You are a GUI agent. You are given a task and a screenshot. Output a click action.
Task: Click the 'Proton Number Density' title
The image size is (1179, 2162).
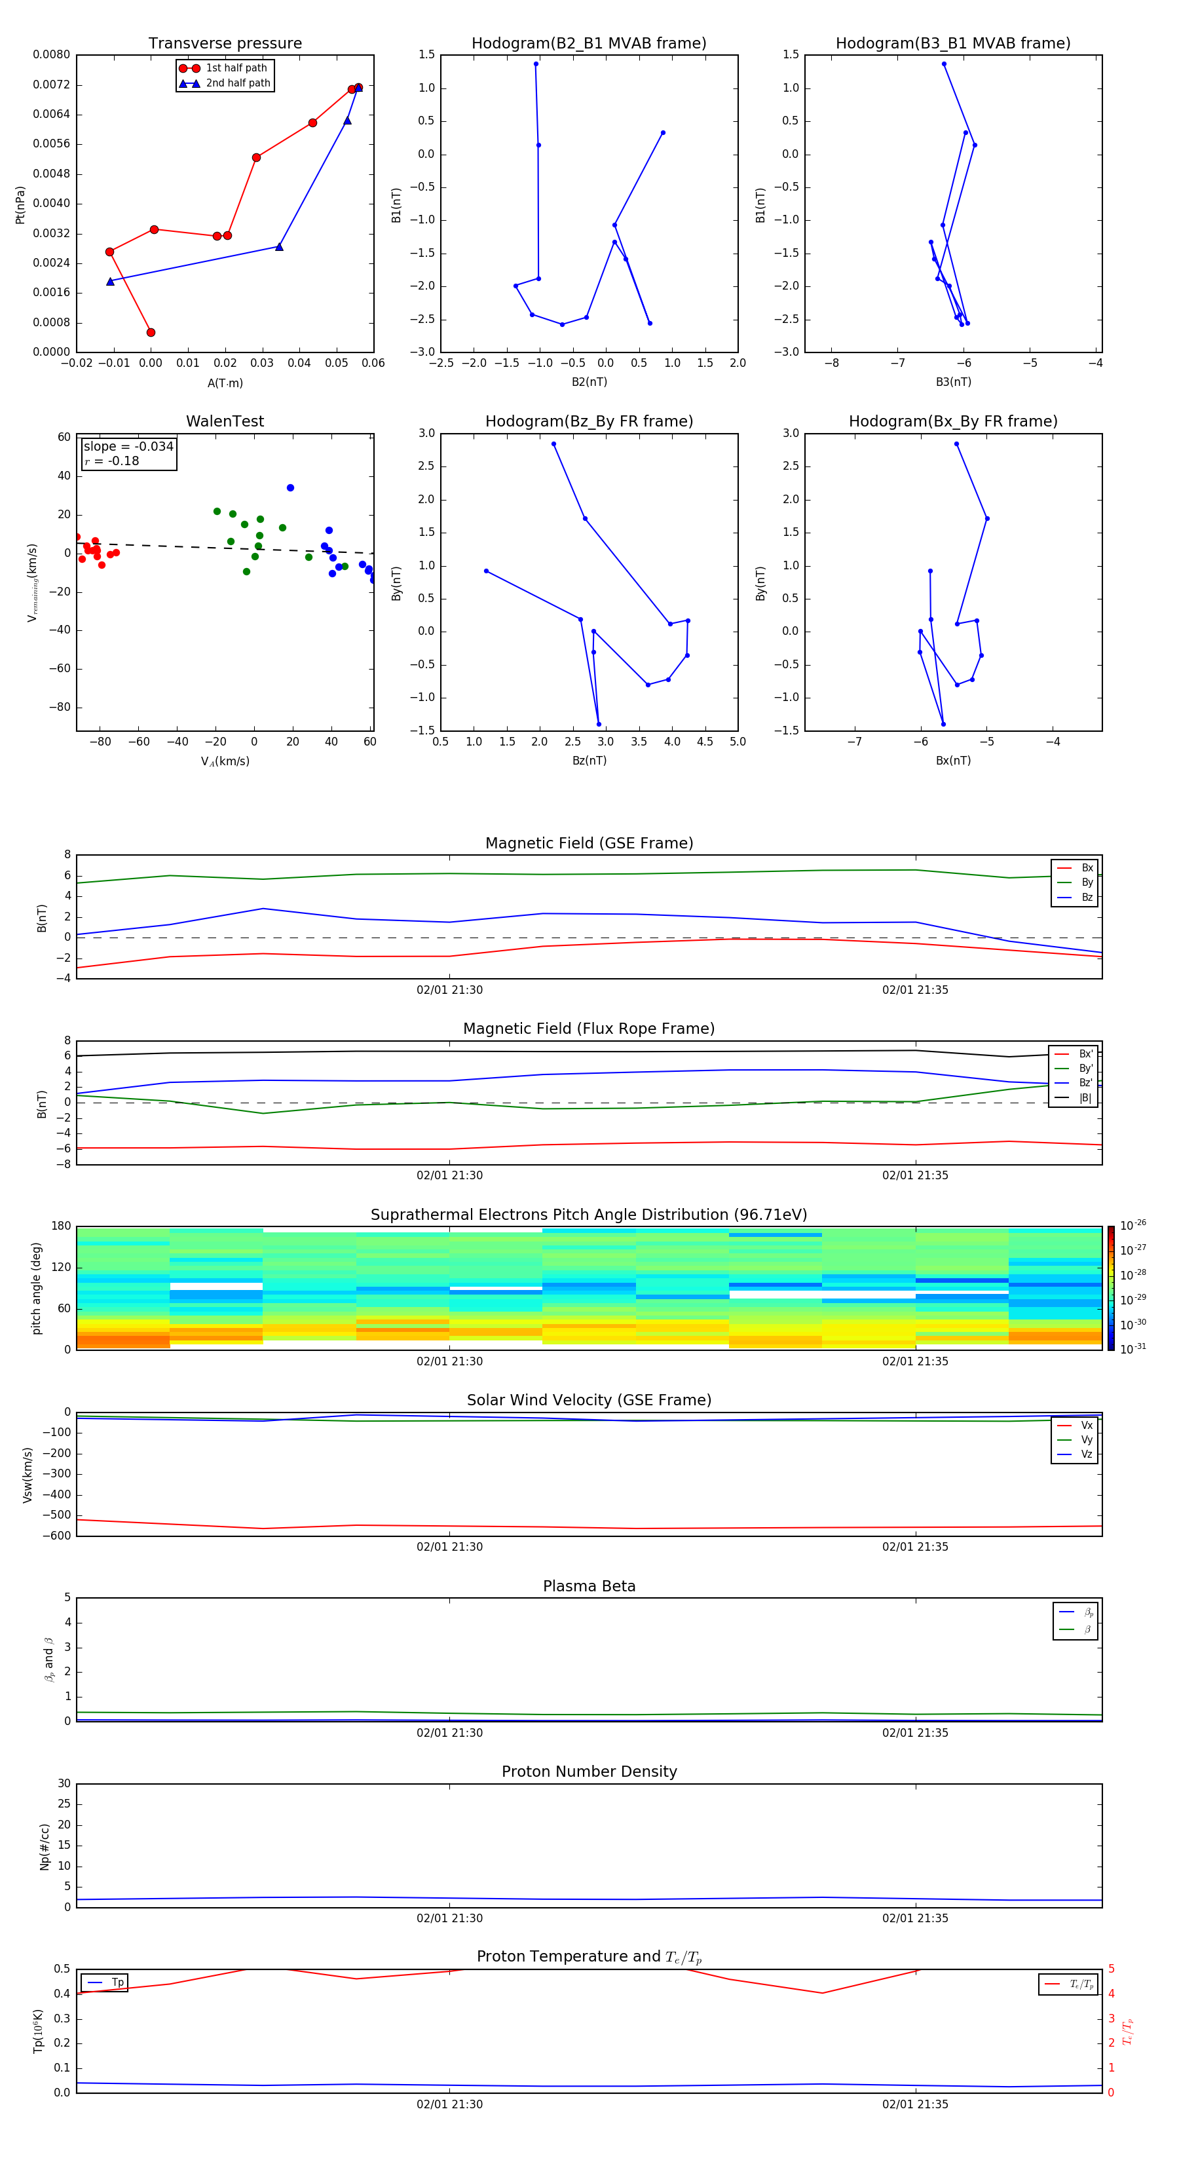coord(589,1772)
